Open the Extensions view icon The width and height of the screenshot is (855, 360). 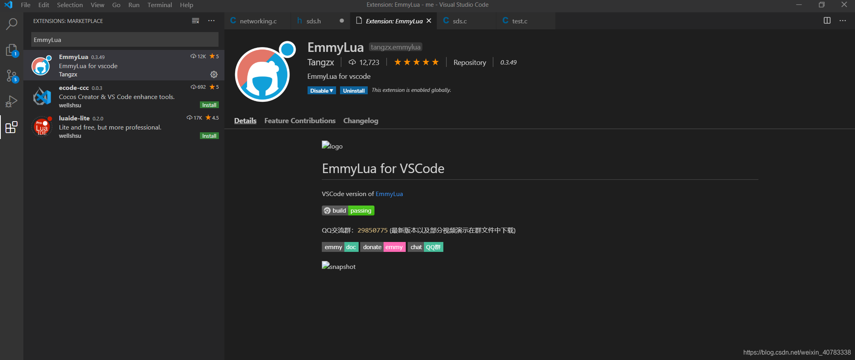[11, 127]
